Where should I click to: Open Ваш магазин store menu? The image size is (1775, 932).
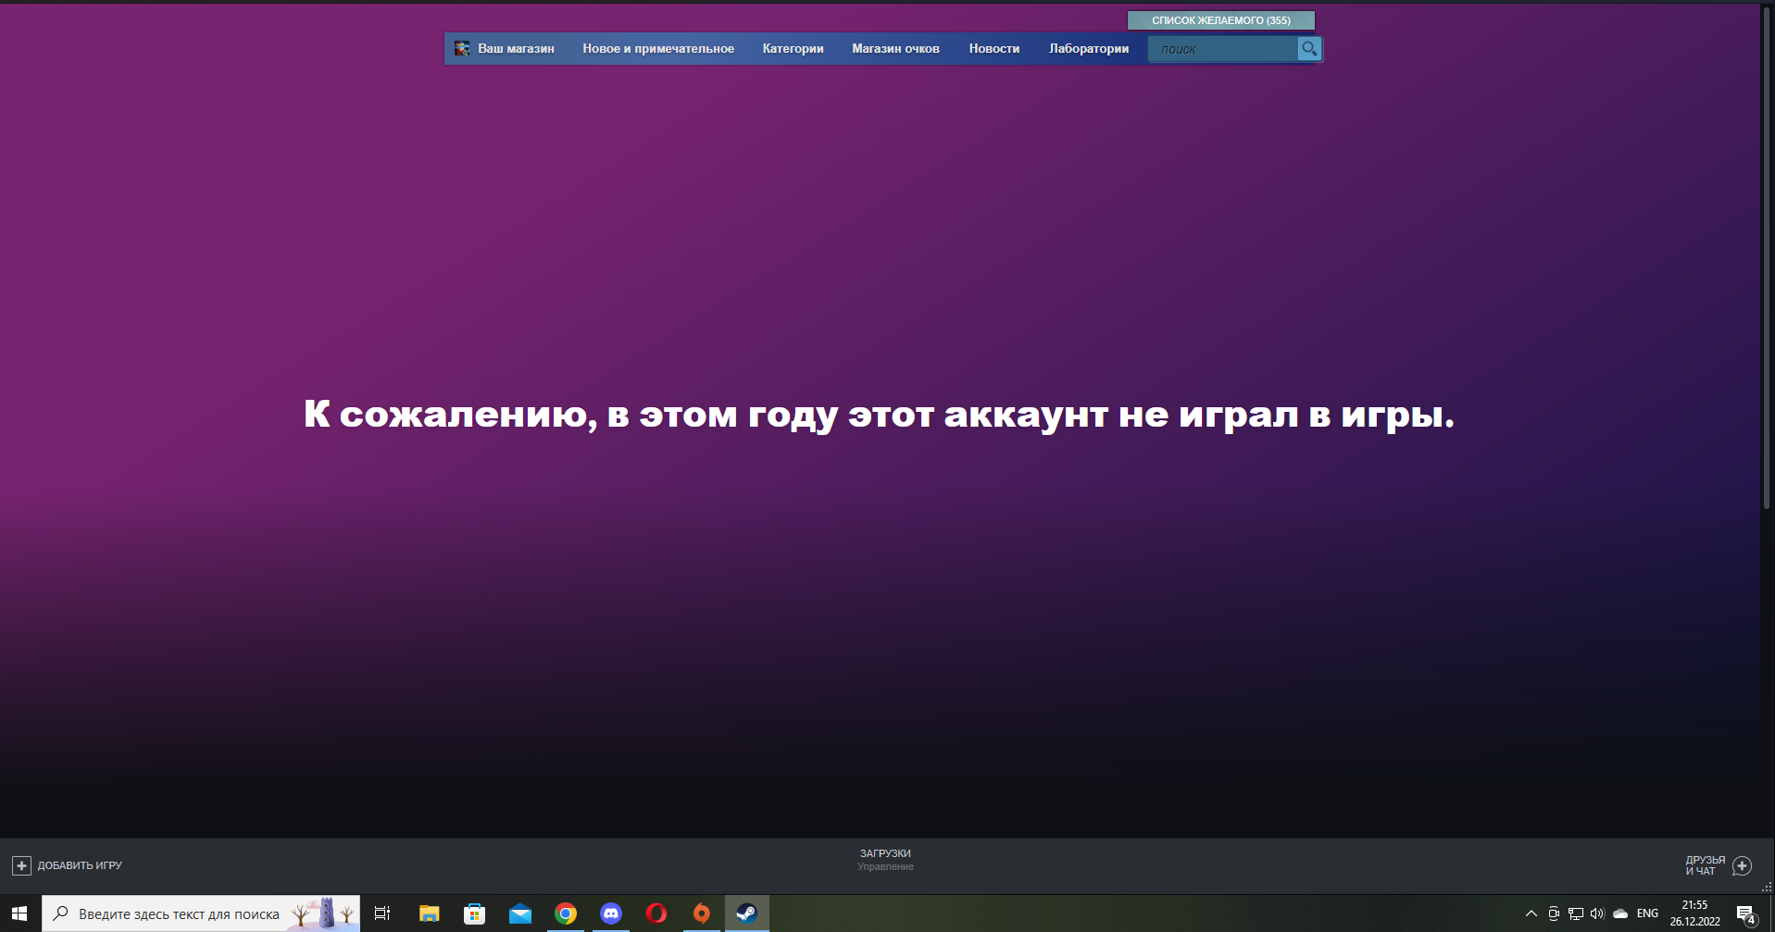click(x=516, y=48)
